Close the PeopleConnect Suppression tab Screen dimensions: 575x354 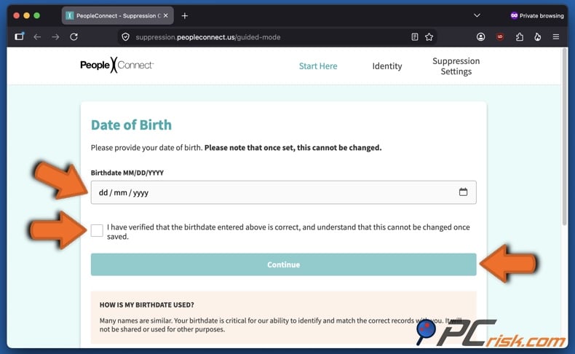166,16
